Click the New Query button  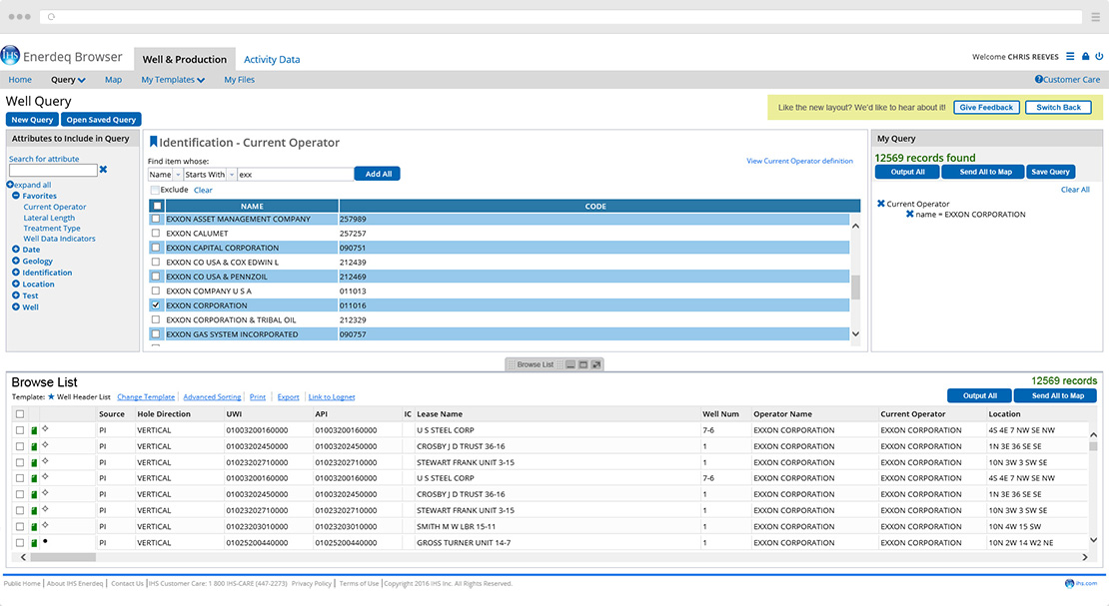pos(32,120)
